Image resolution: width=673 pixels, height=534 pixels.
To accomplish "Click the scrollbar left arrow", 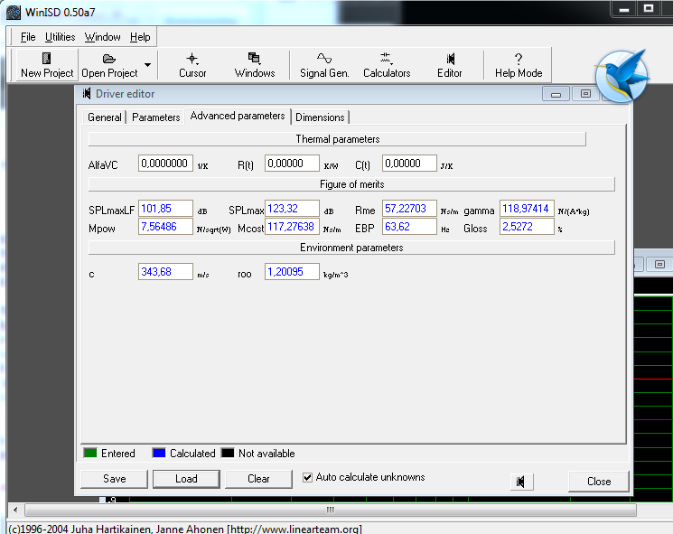I will pos(15,510).
